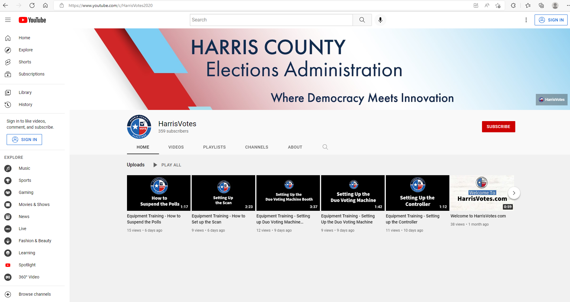This screenshot has height=302, width=570.
Task: Open browser home page
Action: pyautogui.click(x=45, y=5)
